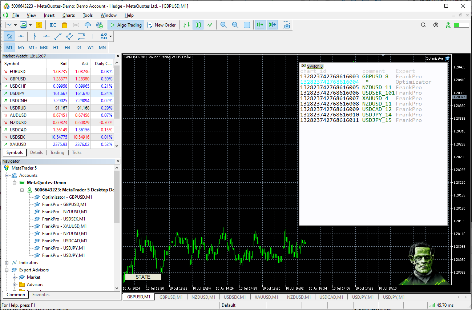Open the chart type dropdown arrow
This screenshot has height=310, width=472.
pyautogui.click(x=15, y=25)
